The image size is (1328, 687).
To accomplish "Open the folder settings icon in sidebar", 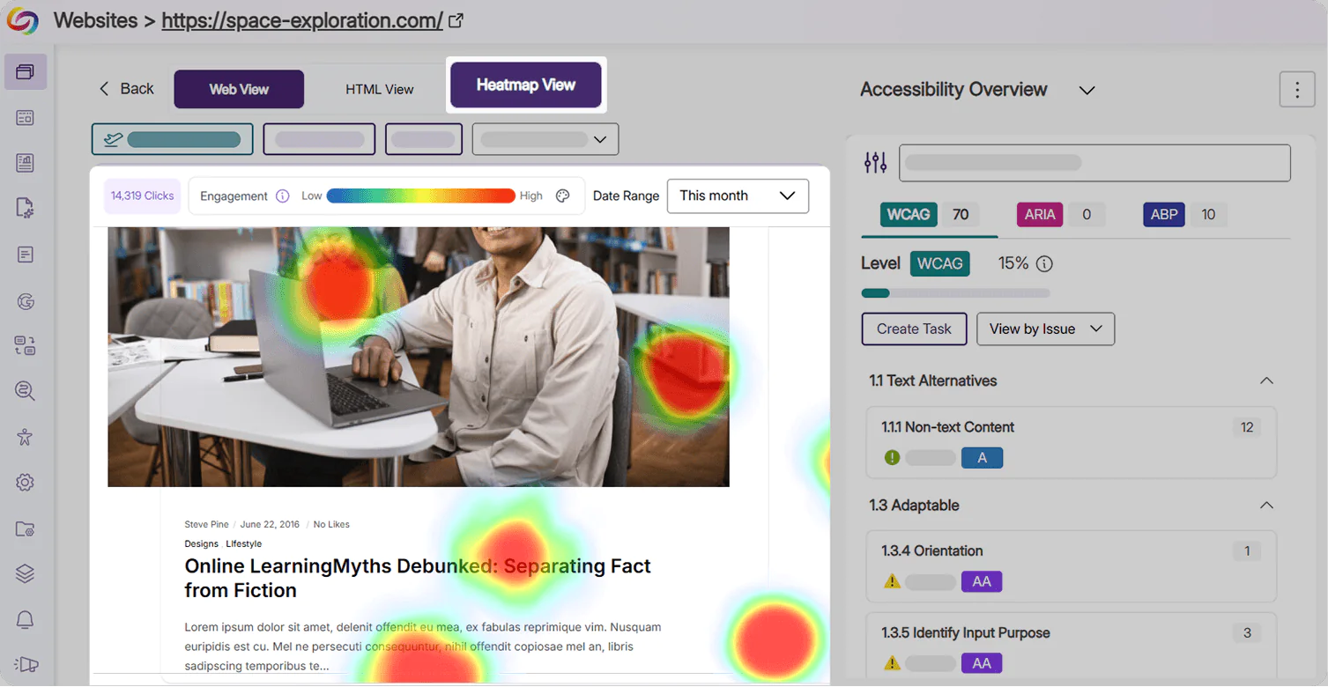I will pos(26,529).
